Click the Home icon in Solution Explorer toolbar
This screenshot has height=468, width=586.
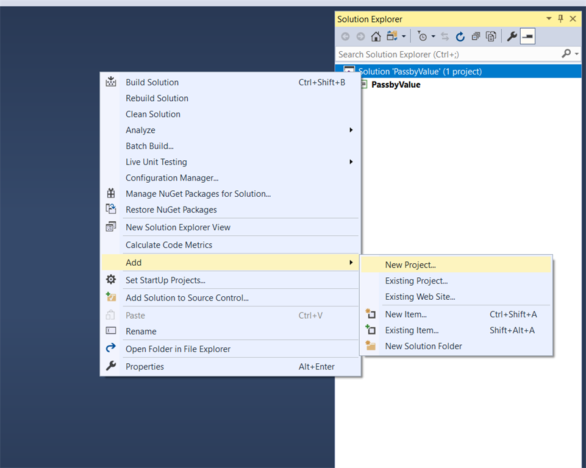(x=376, y=37)
